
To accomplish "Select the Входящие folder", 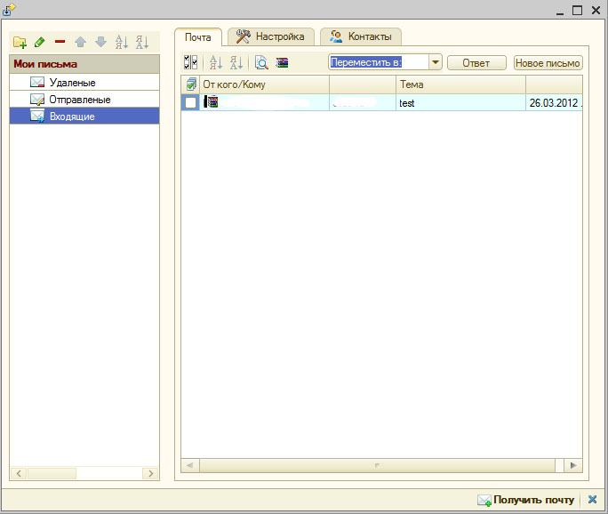I will click(x=84, y=116).
